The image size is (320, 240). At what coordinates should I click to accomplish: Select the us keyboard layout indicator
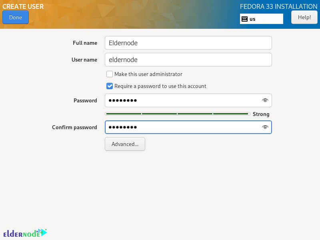pos(262,19)
